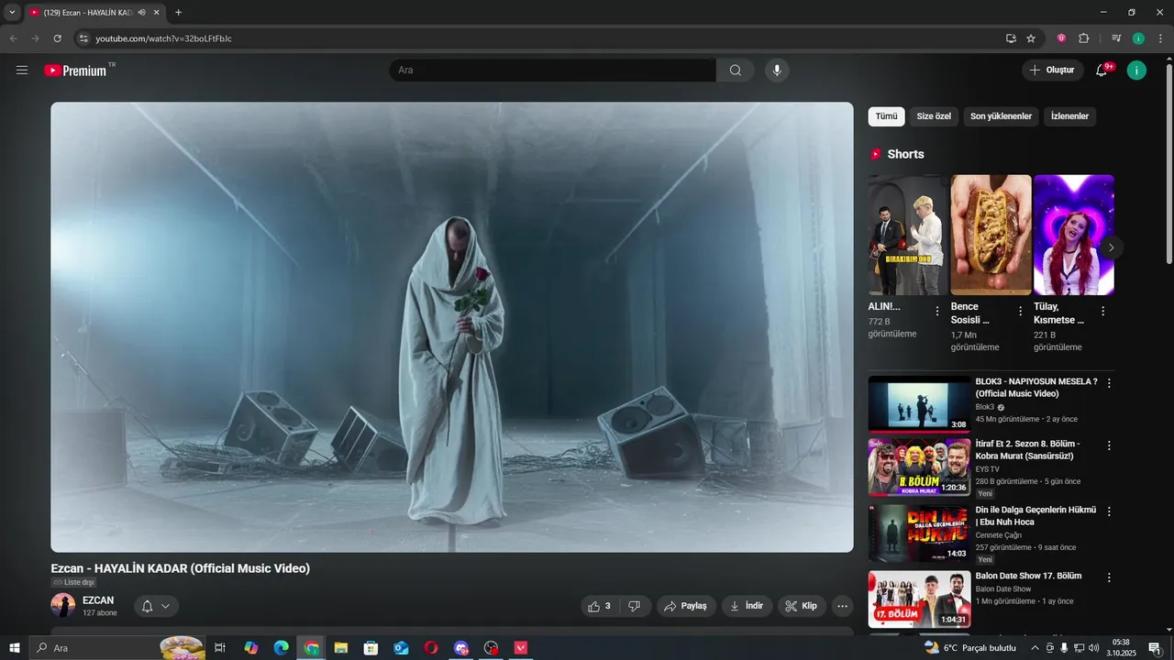Open options for İtiraf Et video
Screen dimensions: 1174x660
click(1109, 445)
